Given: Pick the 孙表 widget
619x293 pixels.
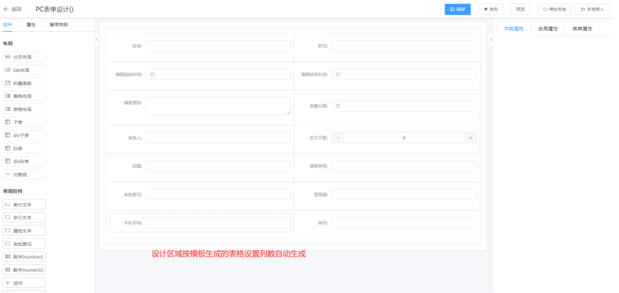Looking at the screenshot, I should click(24, 148).
